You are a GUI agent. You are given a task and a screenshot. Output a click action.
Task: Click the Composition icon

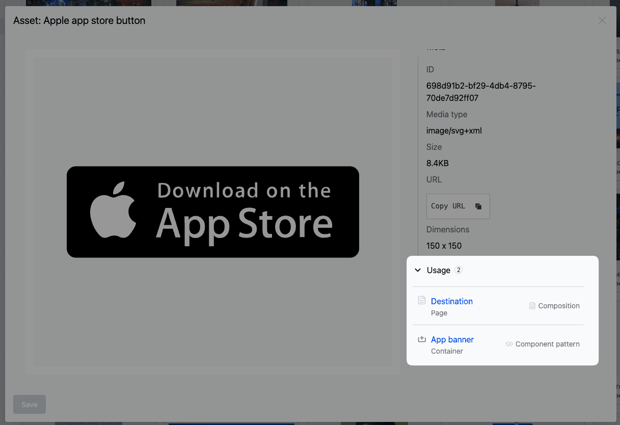(532, 306)
